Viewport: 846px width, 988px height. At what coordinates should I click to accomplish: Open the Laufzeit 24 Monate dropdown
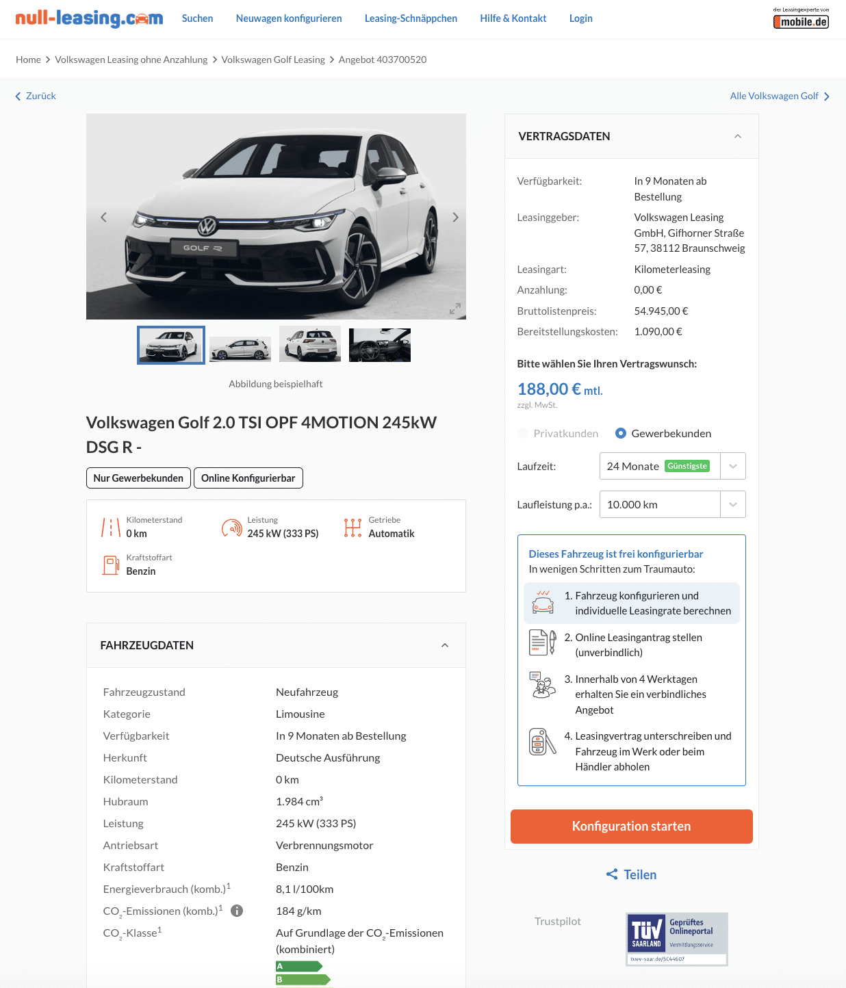[672, 466]
